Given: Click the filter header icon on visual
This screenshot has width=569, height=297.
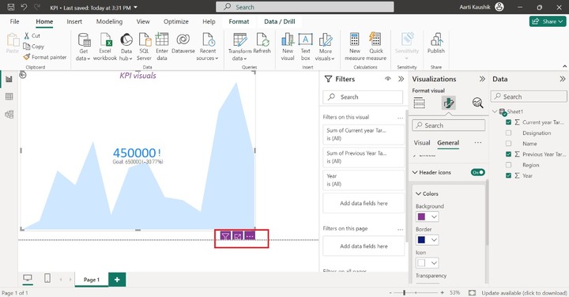Looking at the screenshot, I should point(225,236).
